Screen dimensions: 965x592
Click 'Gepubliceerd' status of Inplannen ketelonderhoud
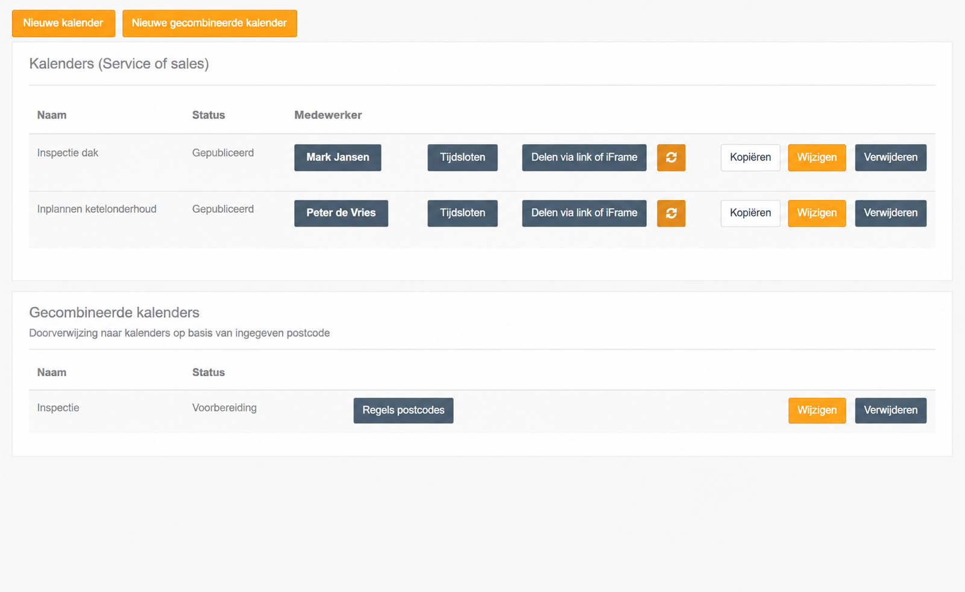(x=223, y=209)
